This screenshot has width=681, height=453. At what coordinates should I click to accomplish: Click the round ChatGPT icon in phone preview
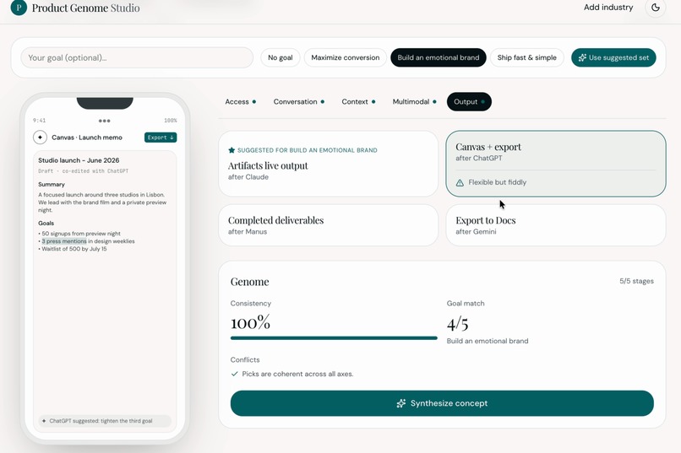point(40,137)
